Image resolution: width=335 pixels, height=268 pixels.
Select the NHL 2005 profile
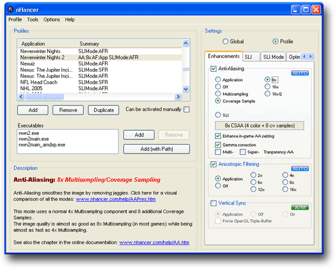click(x=100, y=88)
